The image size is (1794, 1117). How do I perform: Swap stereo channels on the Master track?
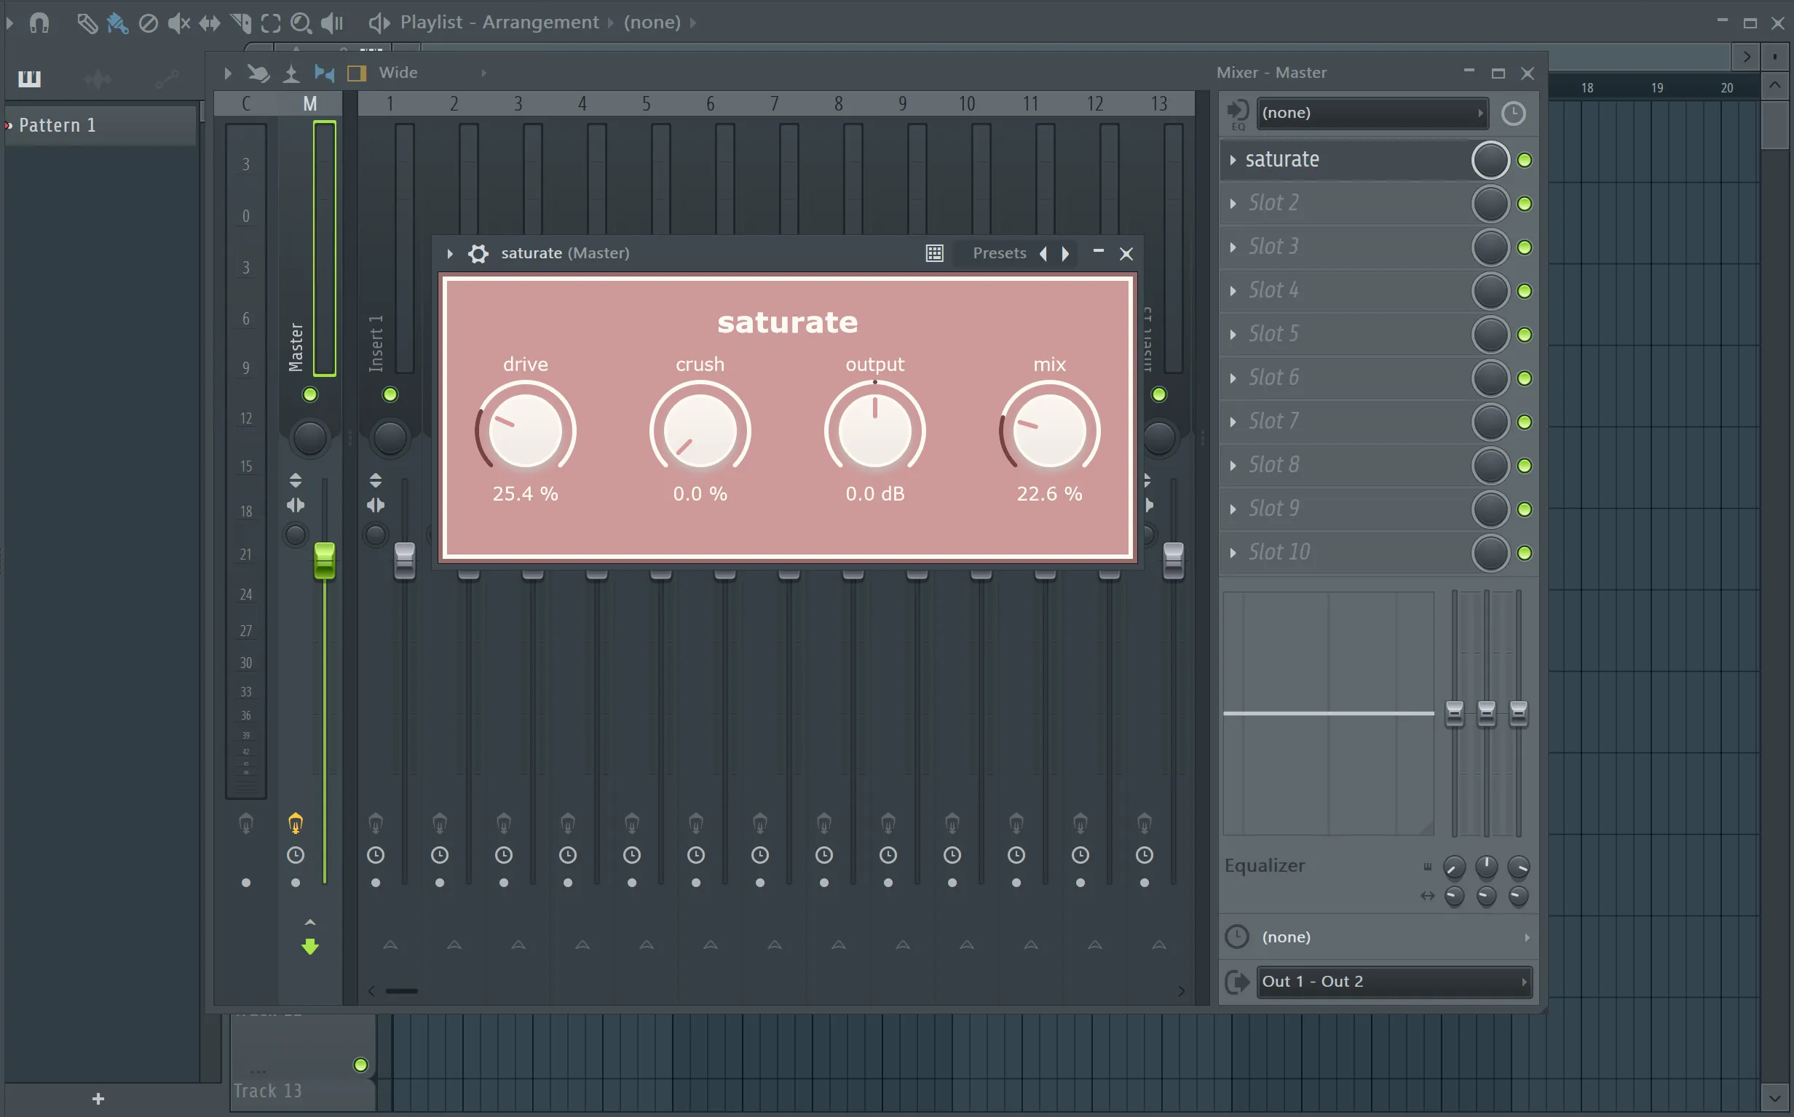click(295, 505)
